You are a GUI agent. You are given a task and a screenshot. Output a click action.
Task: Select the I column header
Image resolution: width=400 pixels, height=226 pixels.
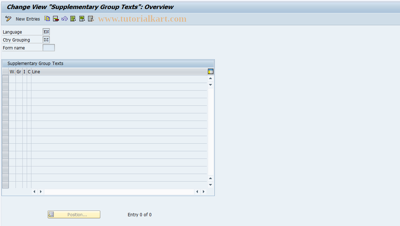(25, 72)
